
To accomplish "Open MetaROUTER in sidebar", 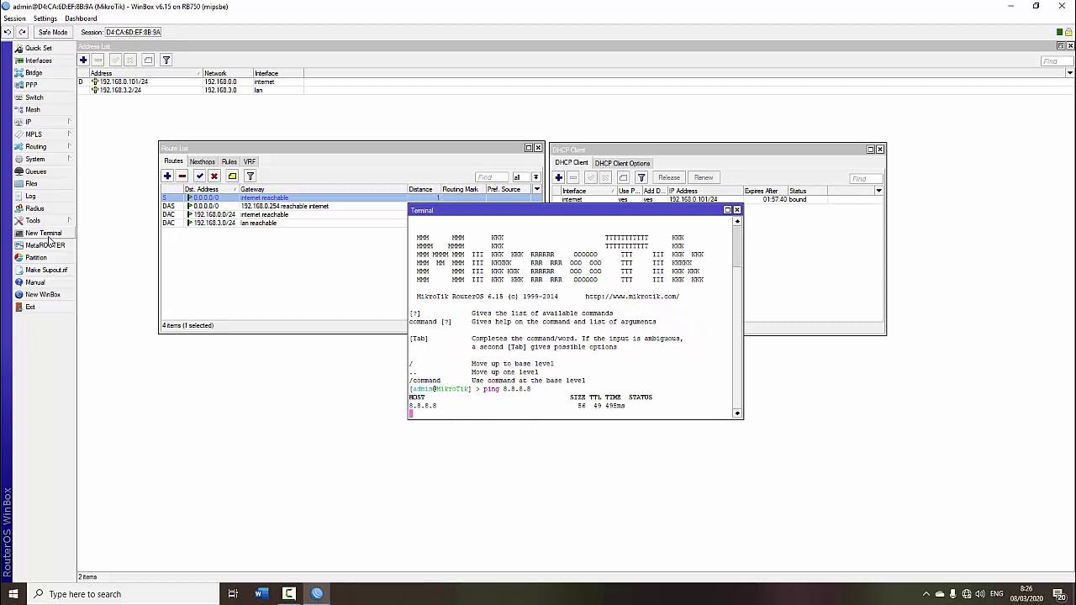I will 45,245.
